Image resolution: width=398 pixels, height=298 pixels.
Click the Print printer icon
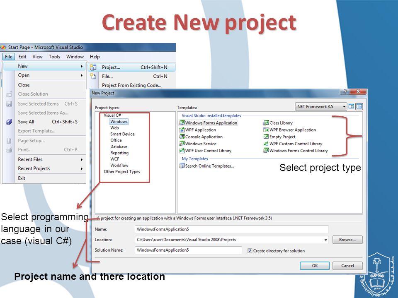click(x=9, y=150)
